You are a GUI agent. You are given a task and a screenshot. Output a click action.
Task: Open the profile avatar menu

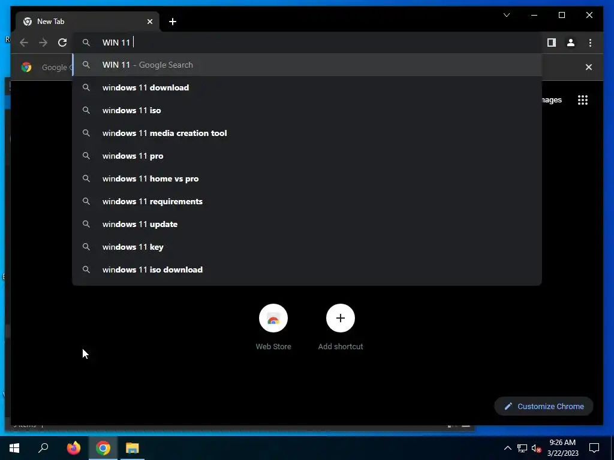(x=571, y=43)
